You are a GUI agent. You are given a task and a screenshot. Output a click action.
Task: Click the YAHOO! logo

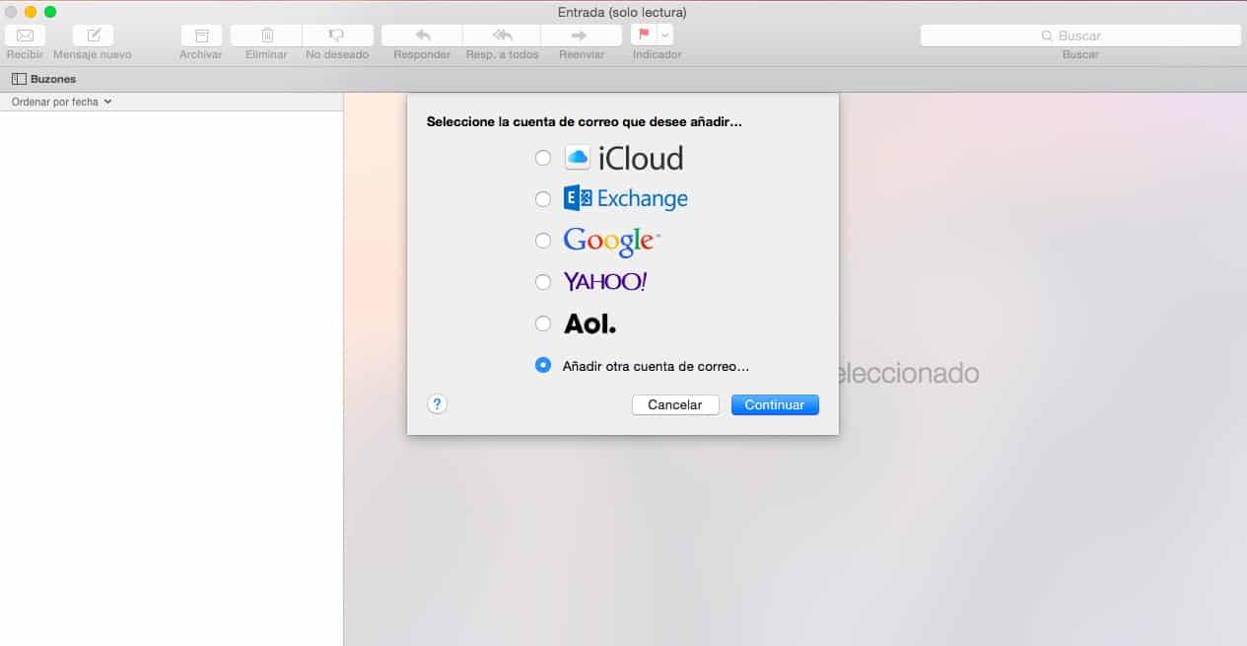605,282
